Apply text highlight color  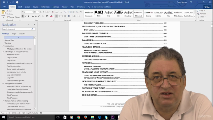click(x=47, y=16)
